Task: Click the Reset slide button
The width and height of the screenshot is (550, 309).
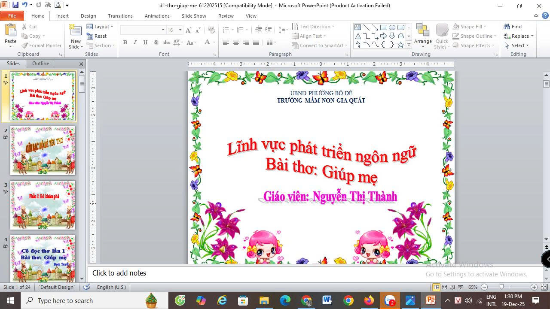Action: [x=97, y=36]
